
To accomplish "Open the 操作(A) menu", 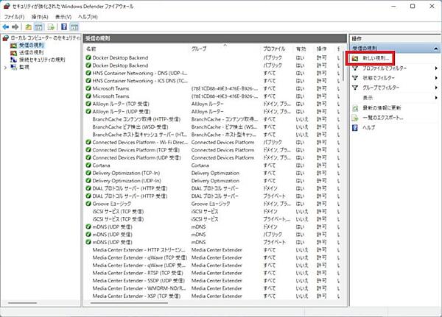I will [x=40, y=17].
